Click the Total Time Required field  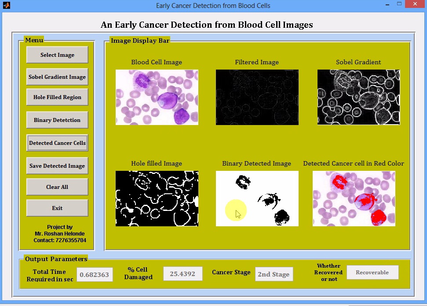click(x=95, y=274)
